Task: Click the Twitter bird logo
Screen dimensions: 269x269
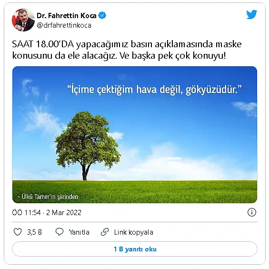Action: pyautogui.click(x=251, y=15)
